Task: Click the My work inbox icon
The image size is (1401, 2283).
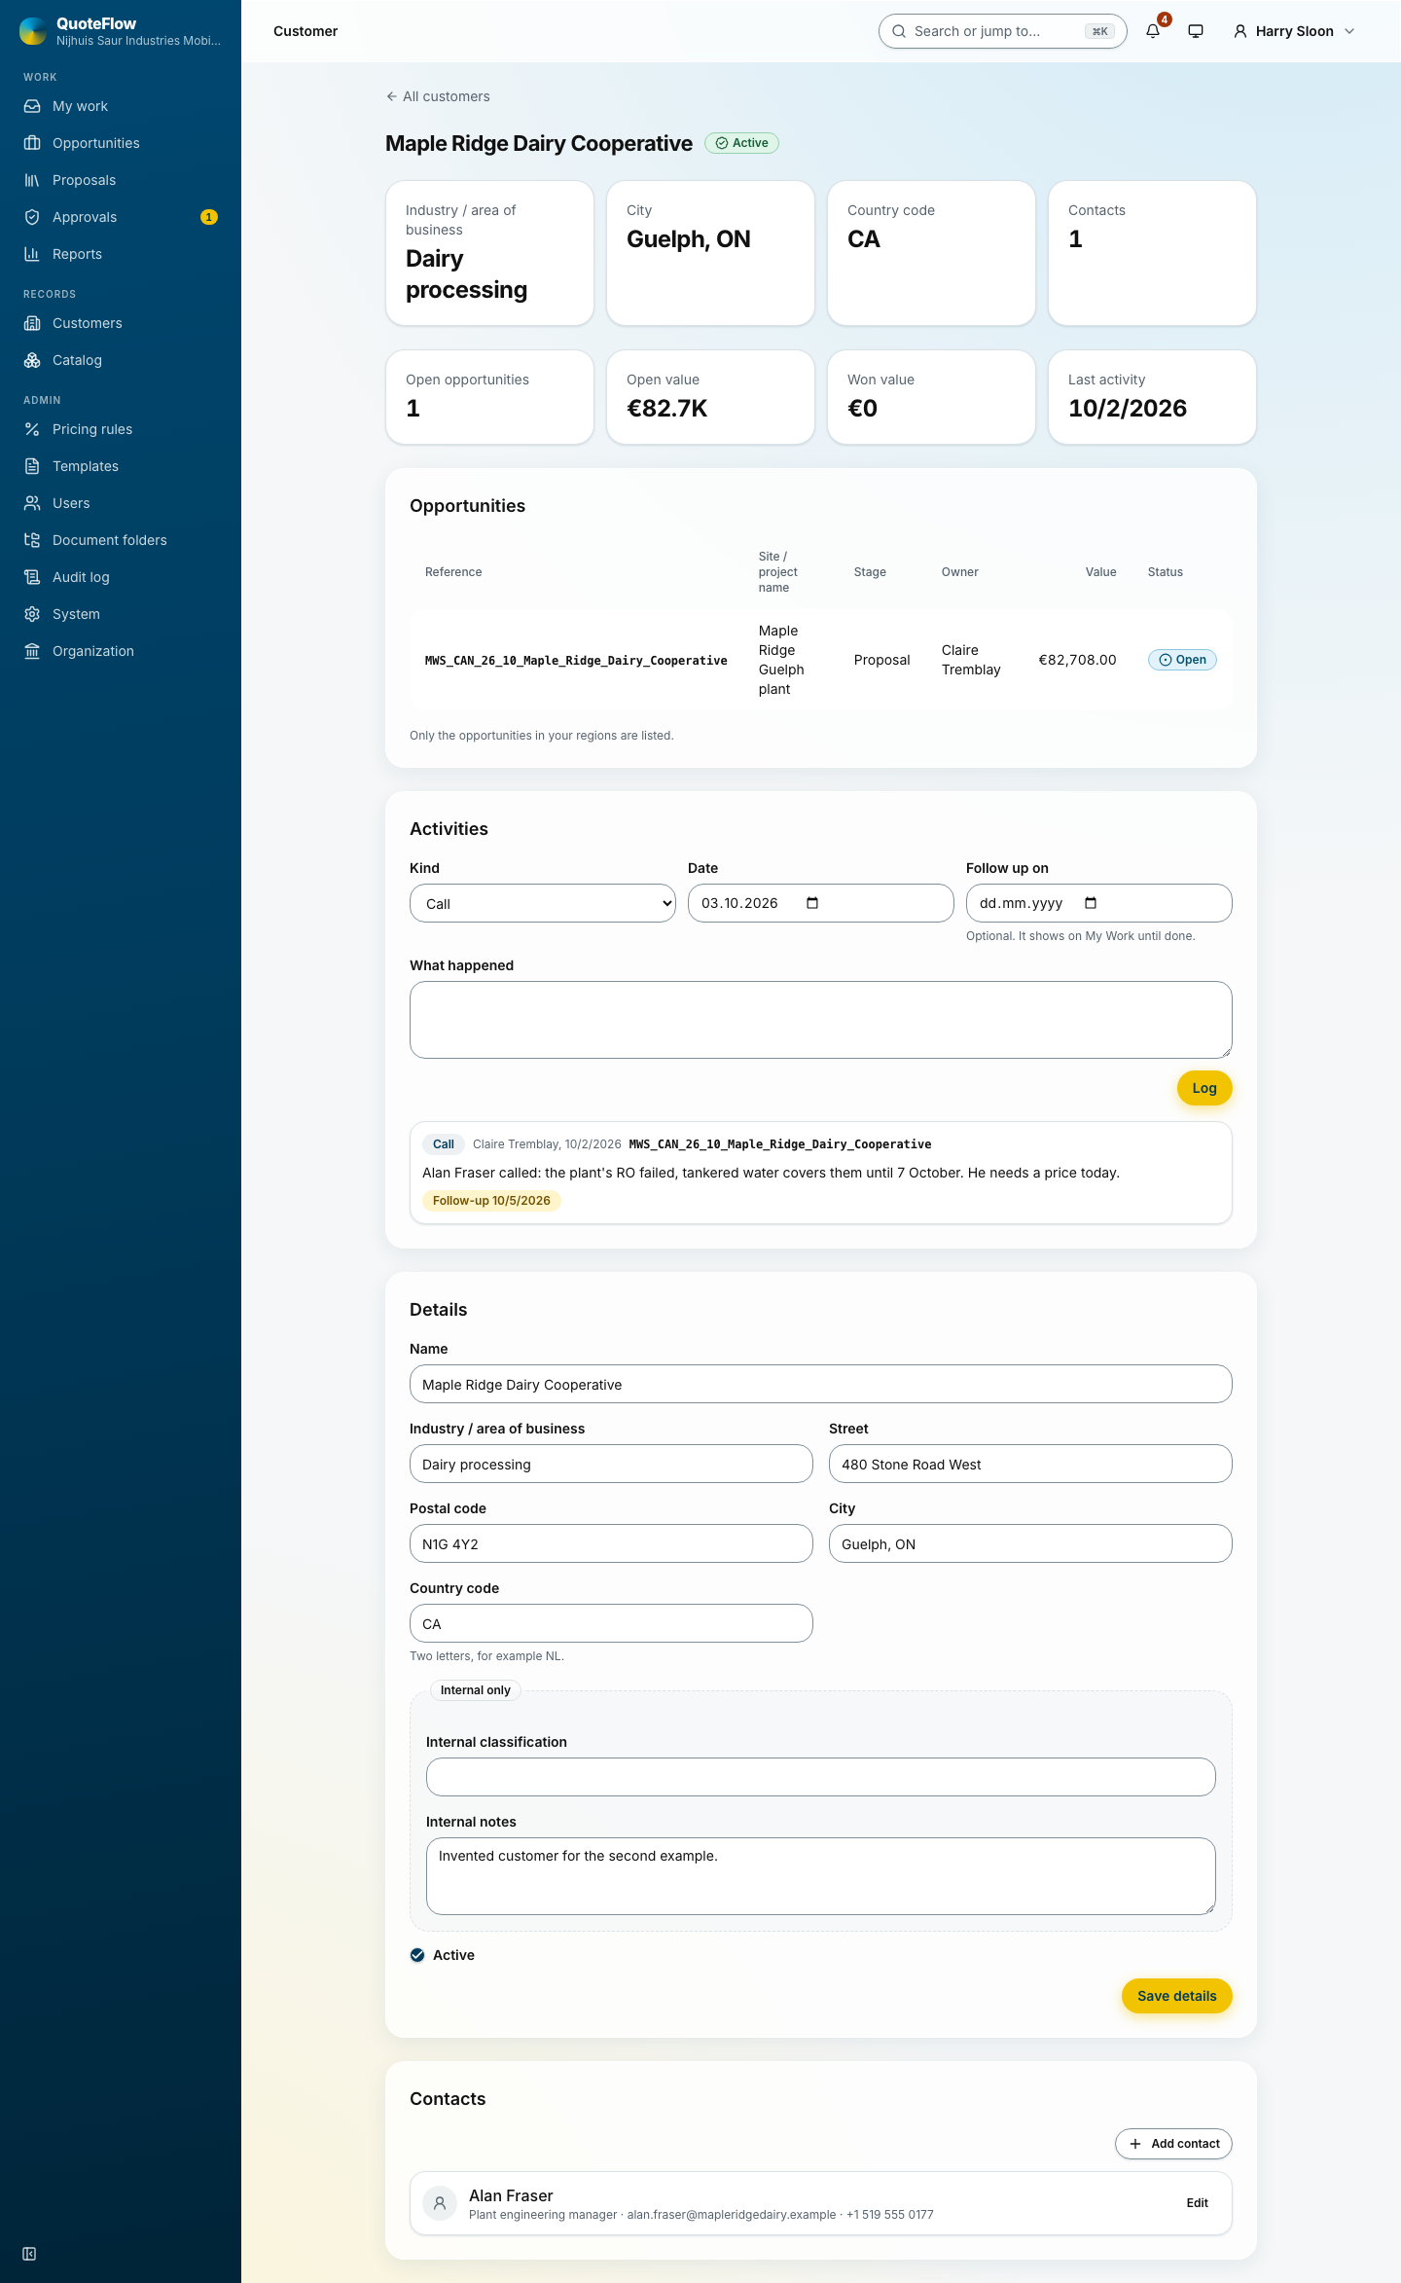Action: 32,106
